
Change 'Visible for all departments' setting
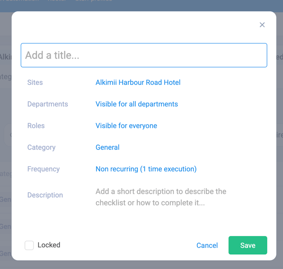point(136,104)
